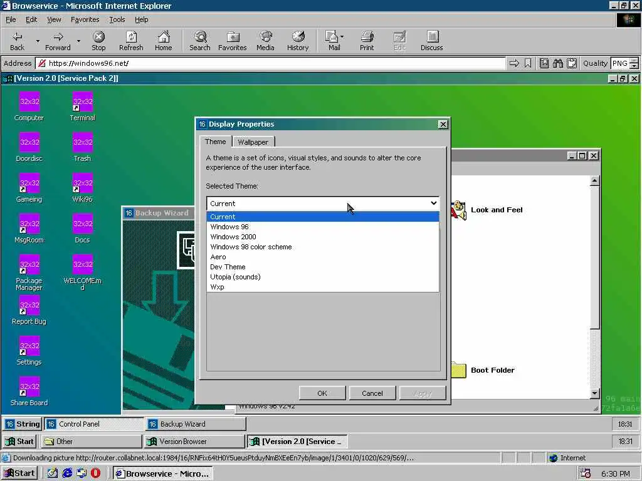Expand the Selected Theme combo box arrow
This screenshot has width=642, height=481.
(x=434, y=204)
